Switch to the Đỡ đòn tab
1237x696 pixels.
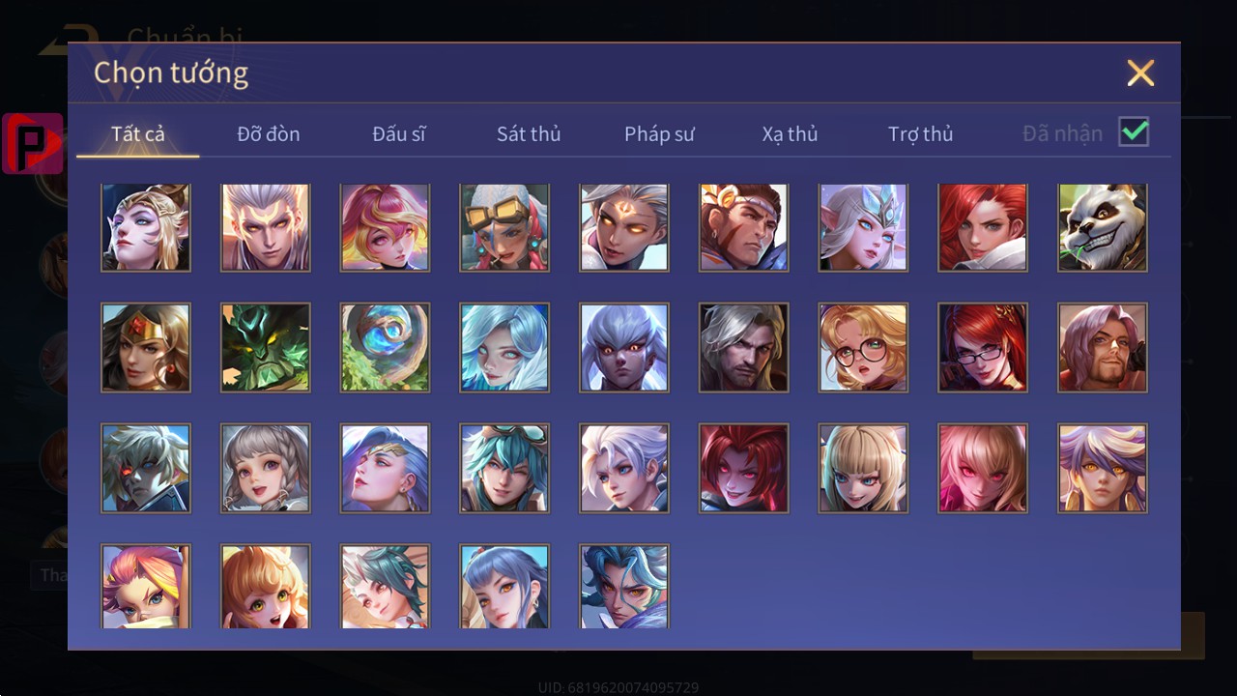(269, 134)
